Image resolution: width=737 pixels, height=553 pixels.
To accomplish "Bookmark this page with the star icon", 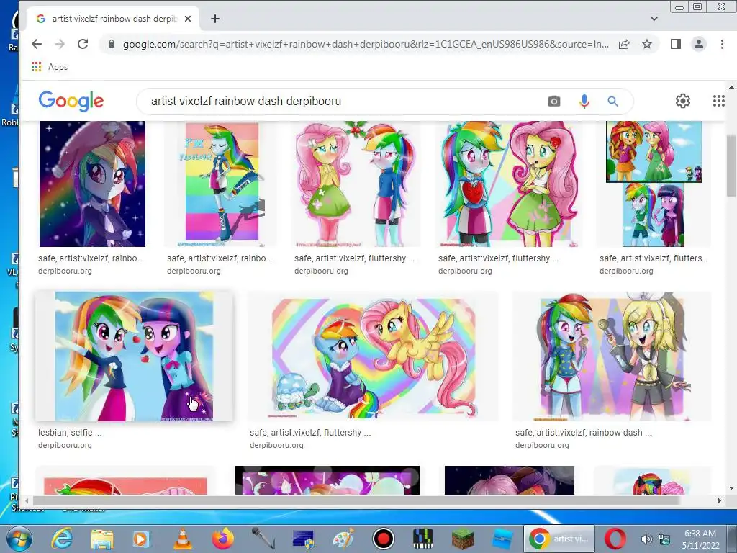I will 647,44.
